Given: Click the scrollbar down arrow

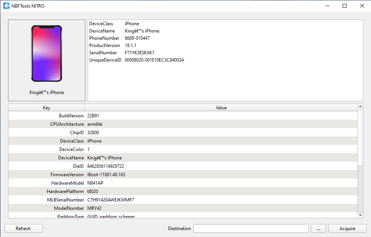Looking at the screenshot, I should (x=360, y=215).
